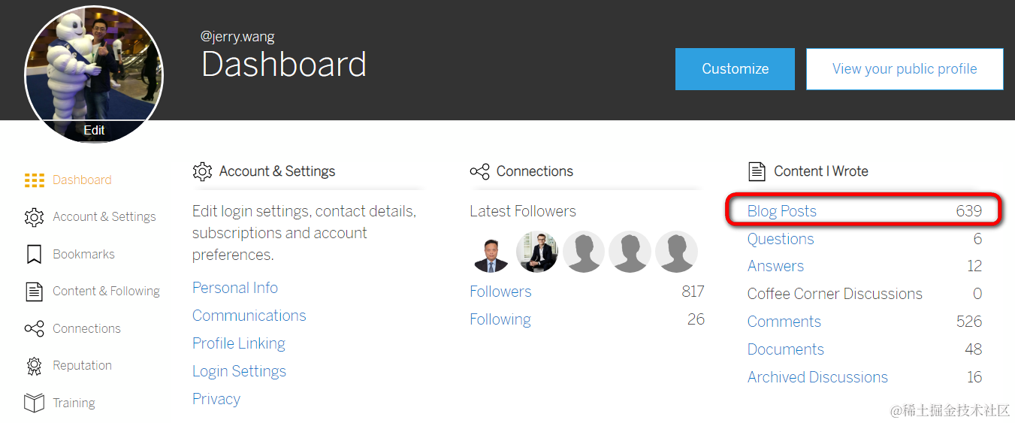Screen dimensions: 1015x423
Task: Open View your public profile
Action: click(x=905, y=69)
